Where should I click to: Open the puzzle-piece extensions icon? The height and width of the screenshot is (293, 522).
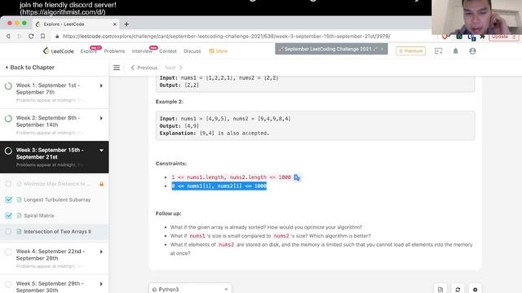coord(482,36)
